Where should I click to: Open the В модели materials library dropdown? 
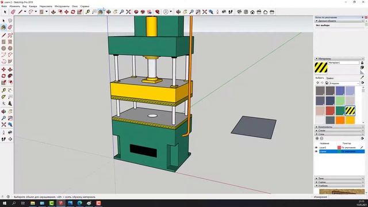pyautogui.click(x=344, y=83)
